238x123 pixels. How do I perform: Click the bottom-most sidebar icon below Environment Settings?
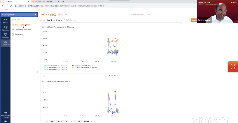pos(5,122)
